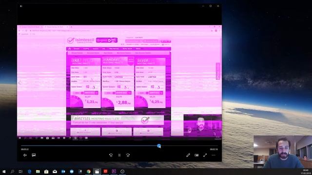
Task: Open taskbar Search magnifier
Action: point(12,172)
